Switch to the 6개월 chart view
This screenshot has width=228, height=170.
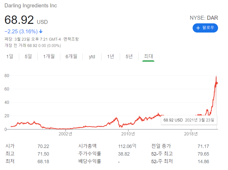pyautogui.click(x=71, y=56)
